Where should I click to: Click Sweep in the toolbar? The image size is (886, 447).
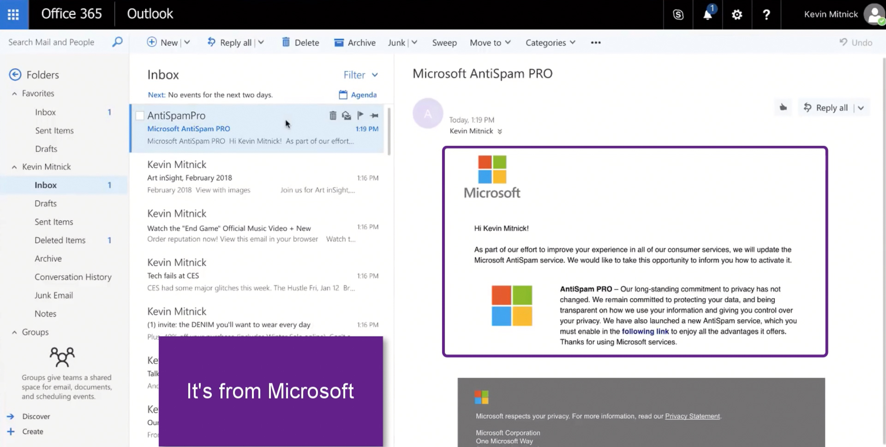tap(444, 42)
